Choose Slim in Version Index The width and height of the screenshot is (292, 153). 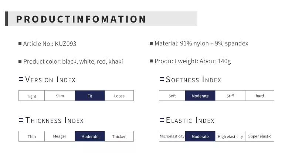60,96
